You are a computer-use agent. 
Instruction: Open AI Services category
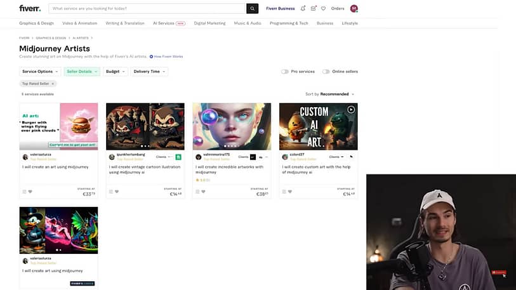coord(169,23)
